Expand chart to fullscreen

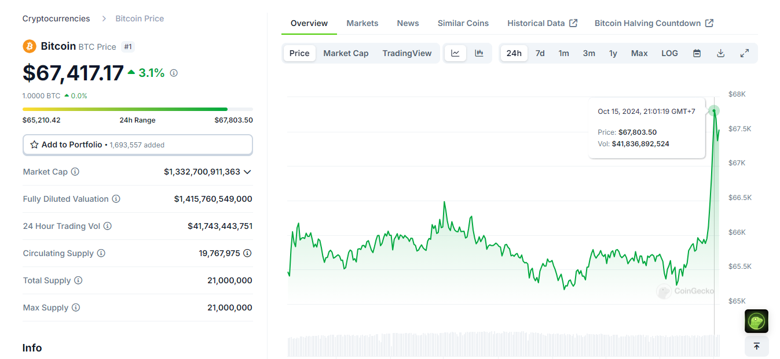point(745,53)
